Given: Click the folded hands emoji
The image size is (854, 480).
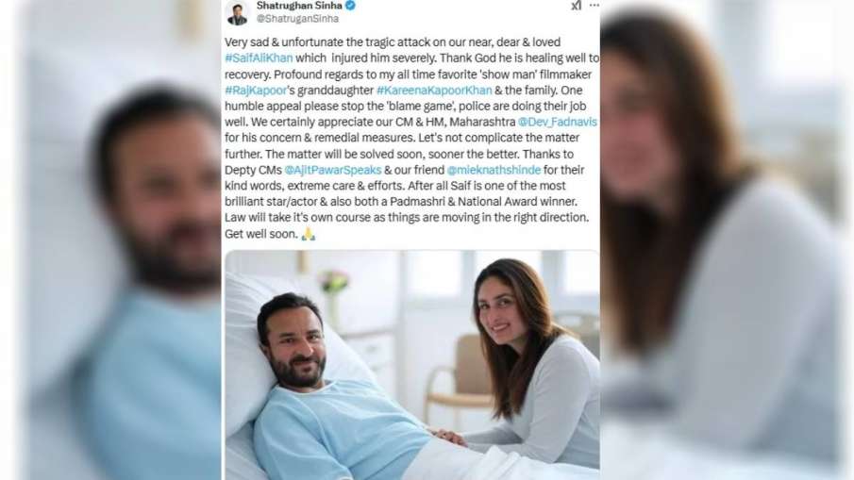Looking at the screenshot, I should click(x=309, y=234).
